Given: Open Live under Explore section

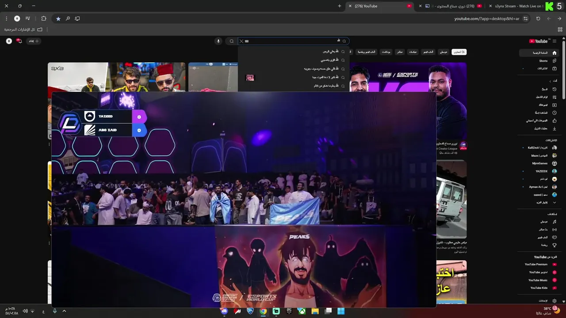Looking at the screenshot, I should click(539, 230).
